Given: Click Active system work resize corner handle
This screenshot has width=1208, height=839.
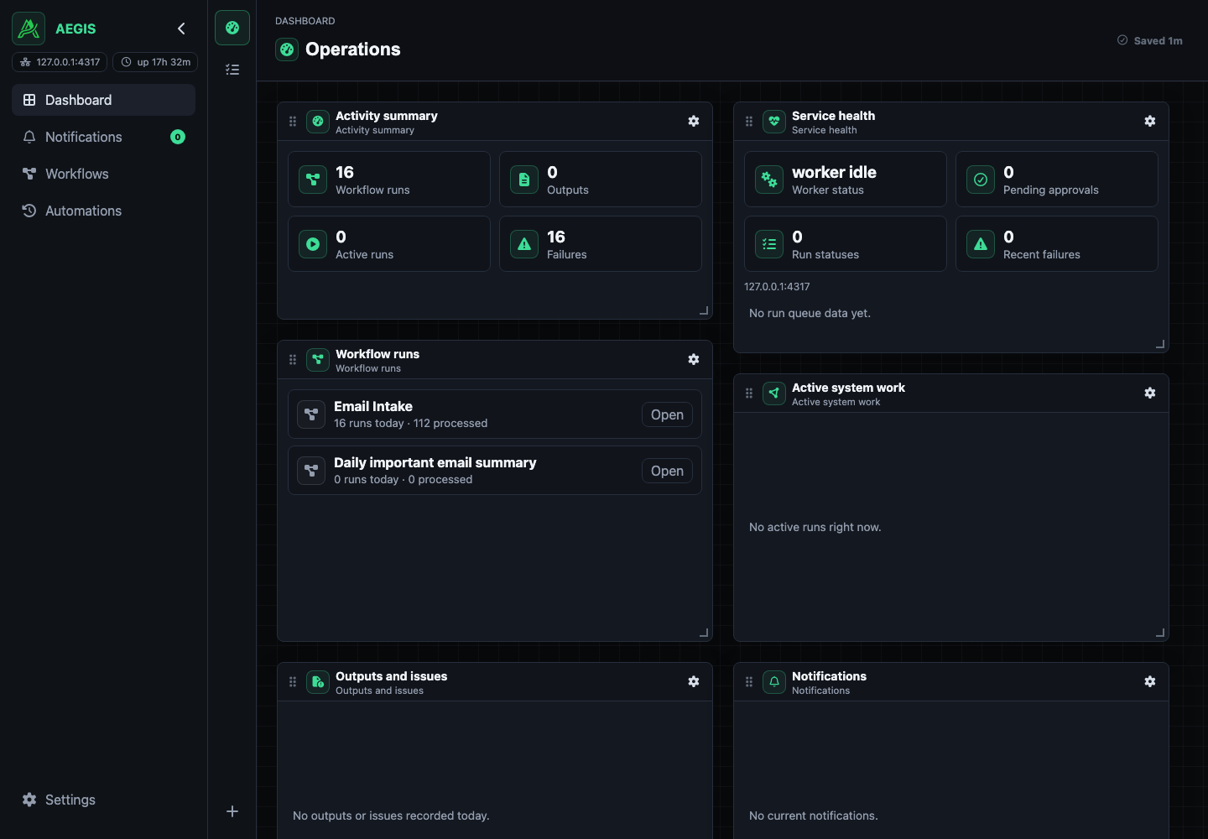Looking at the screenshot, I should [x=1160, y=633].
